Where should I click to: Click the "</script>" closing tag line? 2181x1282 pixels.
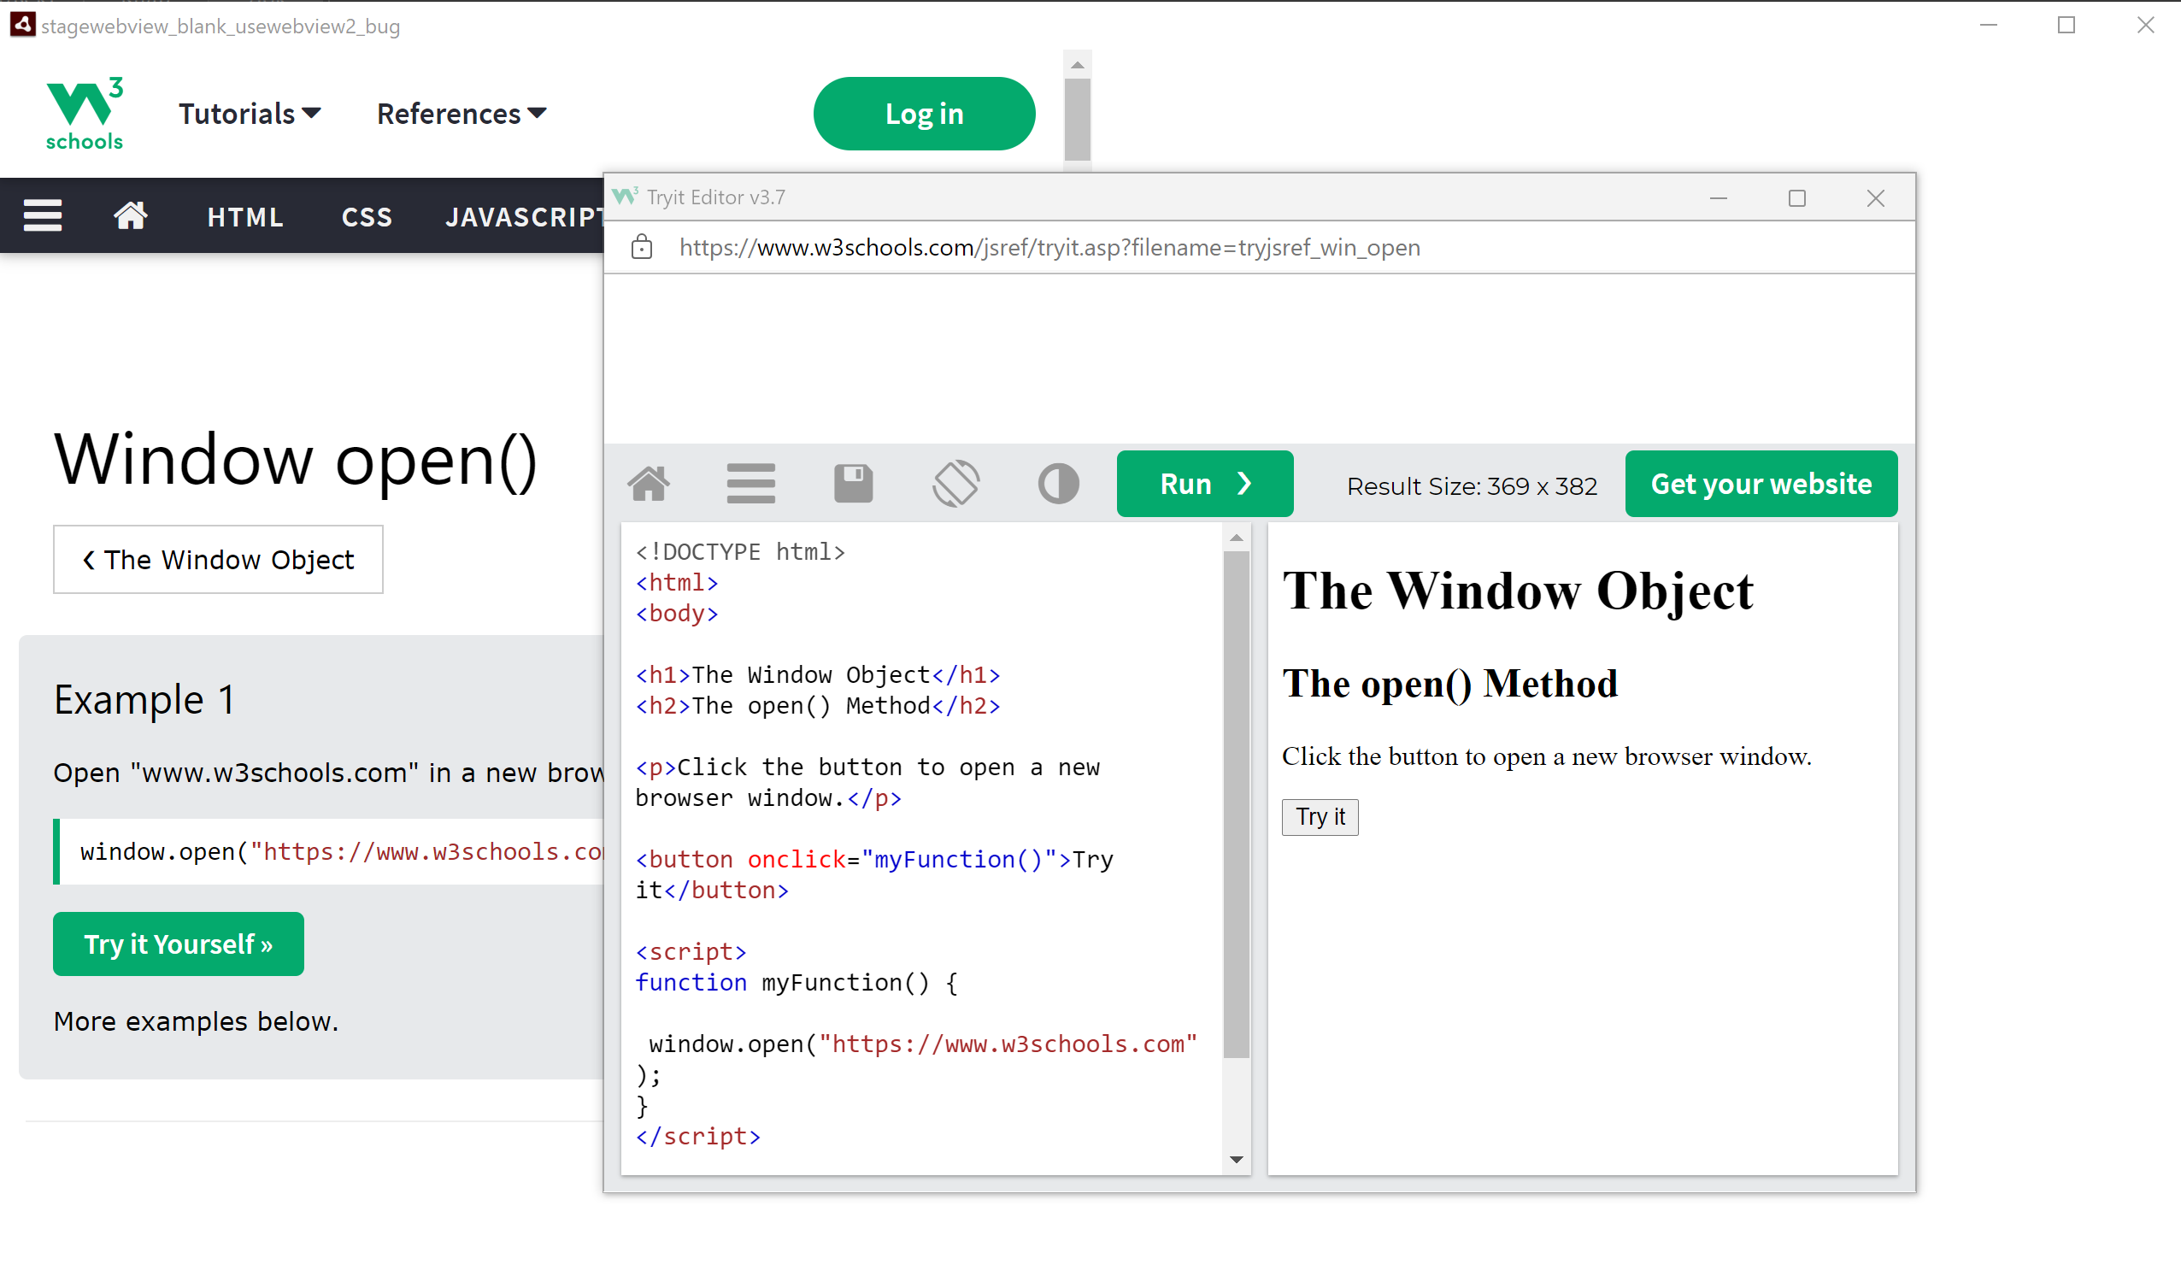point(697,1136)
